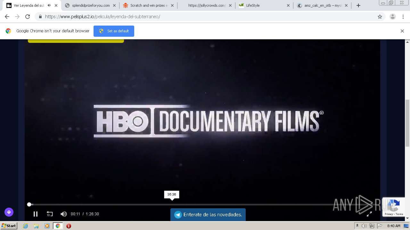
Task: Open Chrome three-dot menu
Action: (403, 17)
